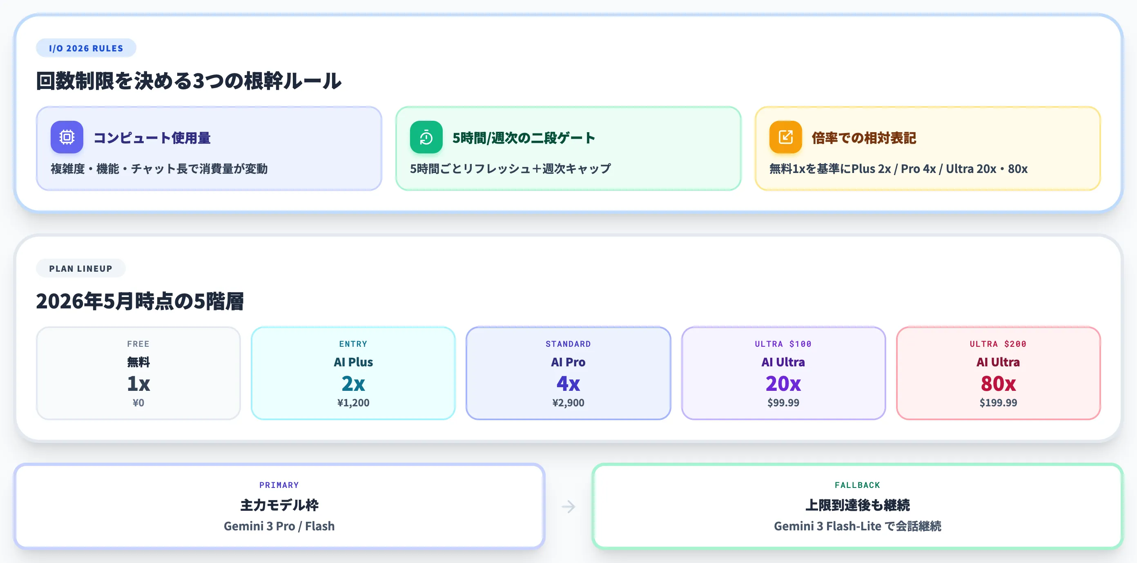
Task: Click text 無料1xを基準にPlus 2x / Pro 4x
Action: pyautogui.click(x=853, y=169)
